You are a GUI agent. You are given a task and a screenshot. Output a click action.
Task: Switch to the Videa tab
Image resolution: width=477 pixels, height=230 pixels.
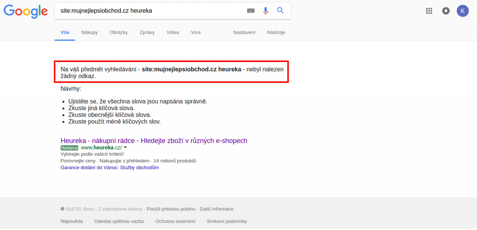173,33
